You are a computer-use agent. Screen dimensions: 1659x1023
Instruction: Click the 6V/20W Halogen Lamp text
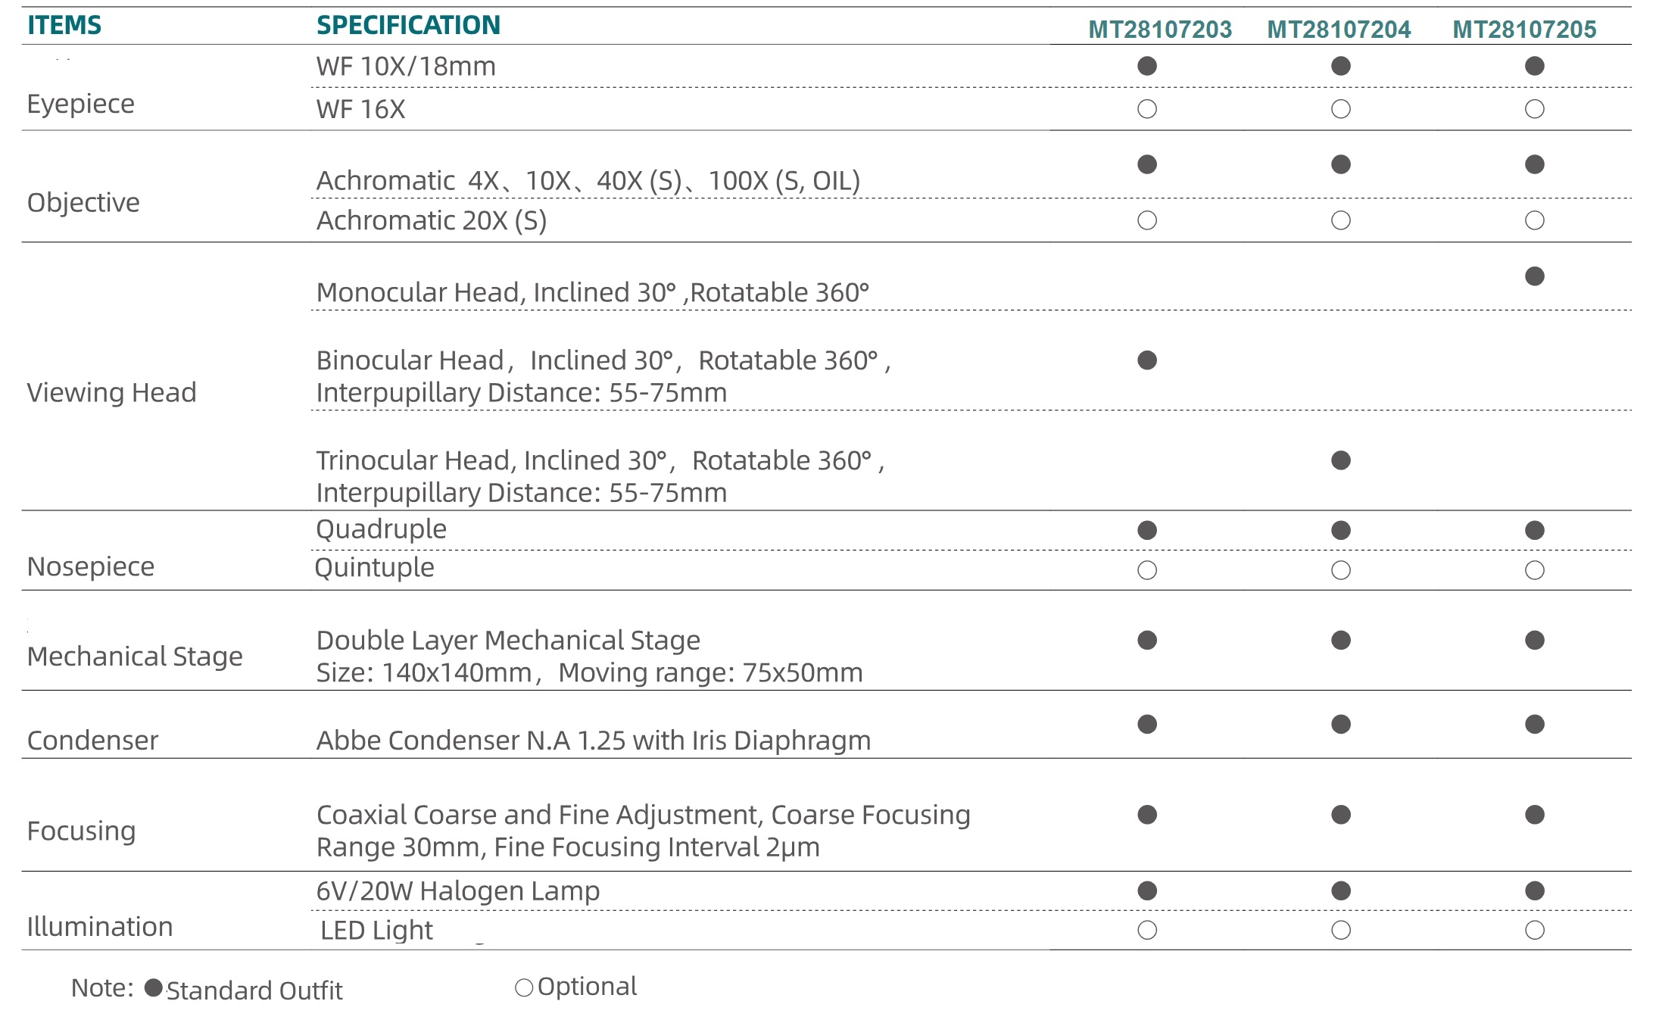click(x=457, y=890)
